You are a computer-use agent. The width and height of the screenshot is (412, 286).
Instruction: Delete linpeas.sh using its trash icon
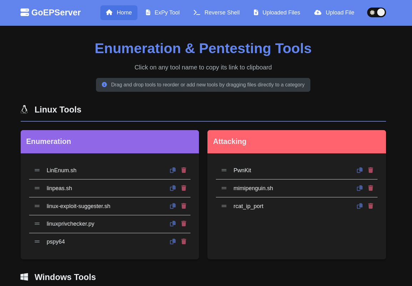tap(184, 188)
